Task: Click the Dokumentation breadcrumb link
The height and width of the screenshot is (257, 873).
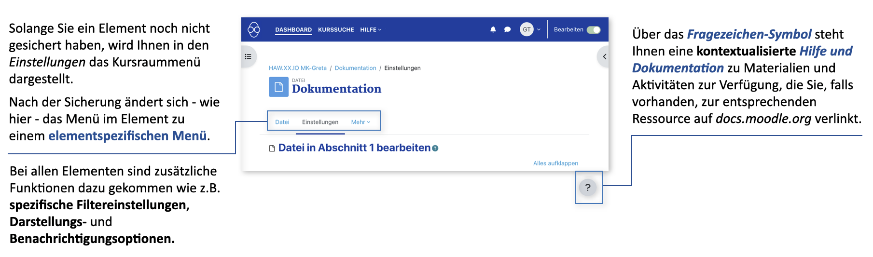Action: [x=355, y=68]
